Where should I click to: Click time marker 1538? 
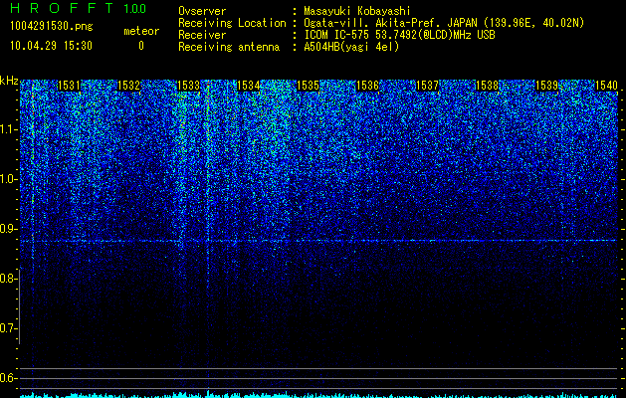[x=487, y=86]
